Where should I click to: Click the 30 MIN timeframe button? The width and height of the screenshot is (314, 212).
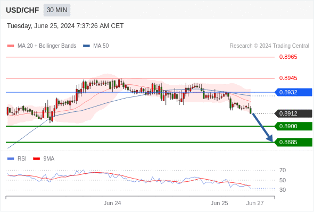(x=57, y=10)
